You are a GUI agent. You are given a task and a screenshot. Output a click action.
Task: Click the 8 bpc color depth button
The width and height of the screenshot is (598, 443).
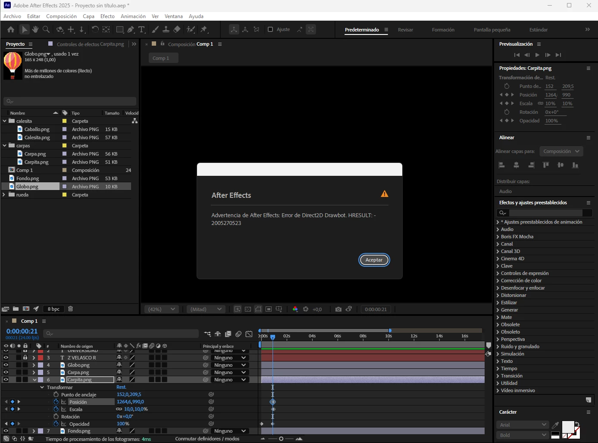(53, 309)
